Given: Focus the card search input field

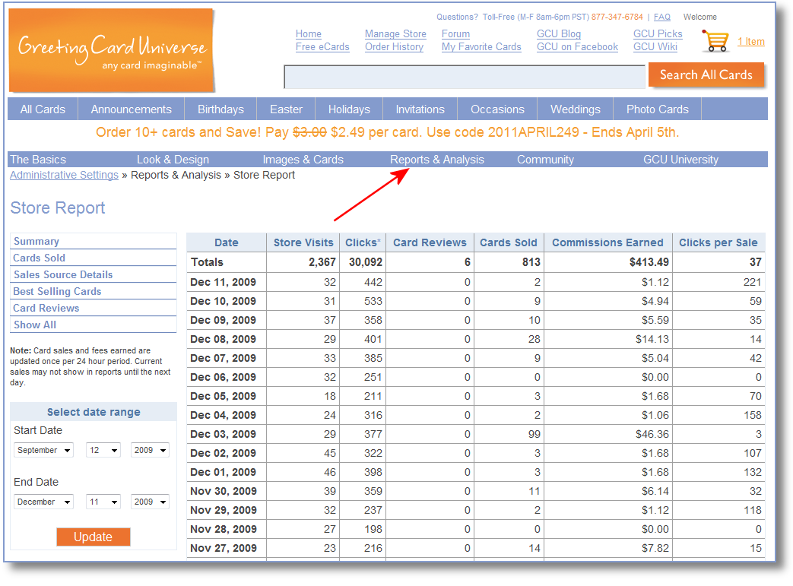Looking at the screenshot, I should click(465, 77).
